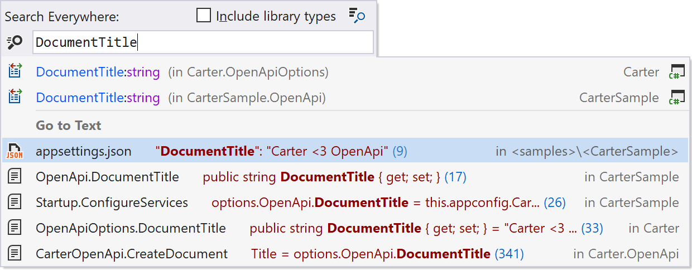Viewport: 692px width, 270px height.
Task: Click the Go to Text section header
Action: tap(69, 125)
